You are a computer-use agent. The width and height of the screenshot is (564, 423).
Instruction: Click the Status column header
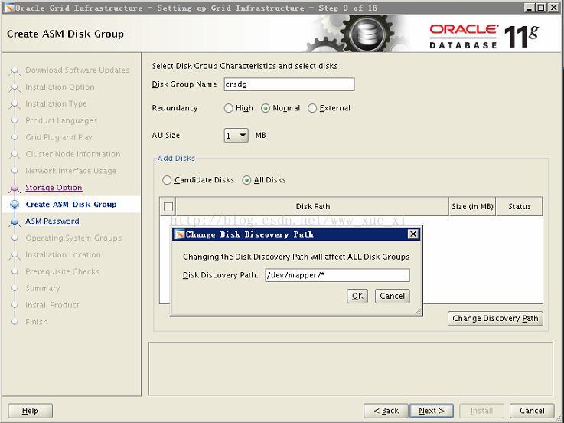point(520,207)
